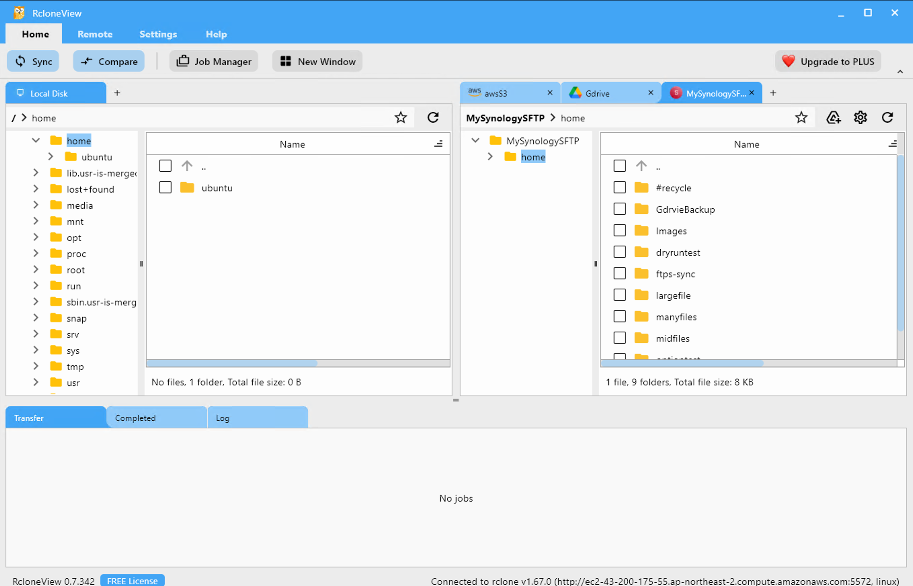
Task: Expand the lost+found folder in the tree
Action: [x=35, y=189]
